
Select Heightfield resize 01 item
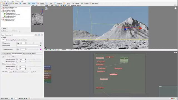click(11, 16)
